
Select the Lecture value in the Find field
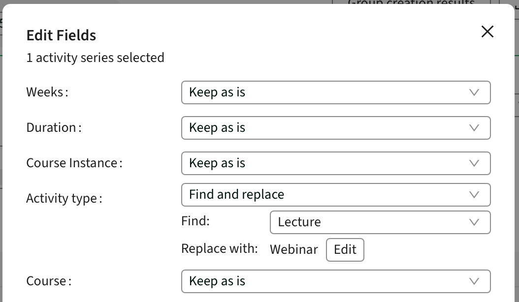299,222
